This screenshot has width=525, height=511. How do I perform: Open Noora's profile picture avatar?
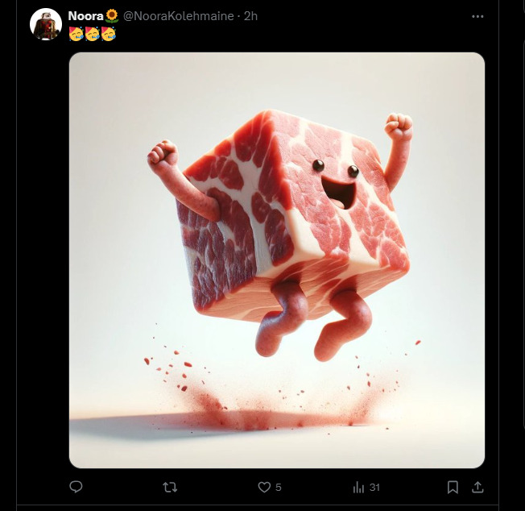click(46, 25)
